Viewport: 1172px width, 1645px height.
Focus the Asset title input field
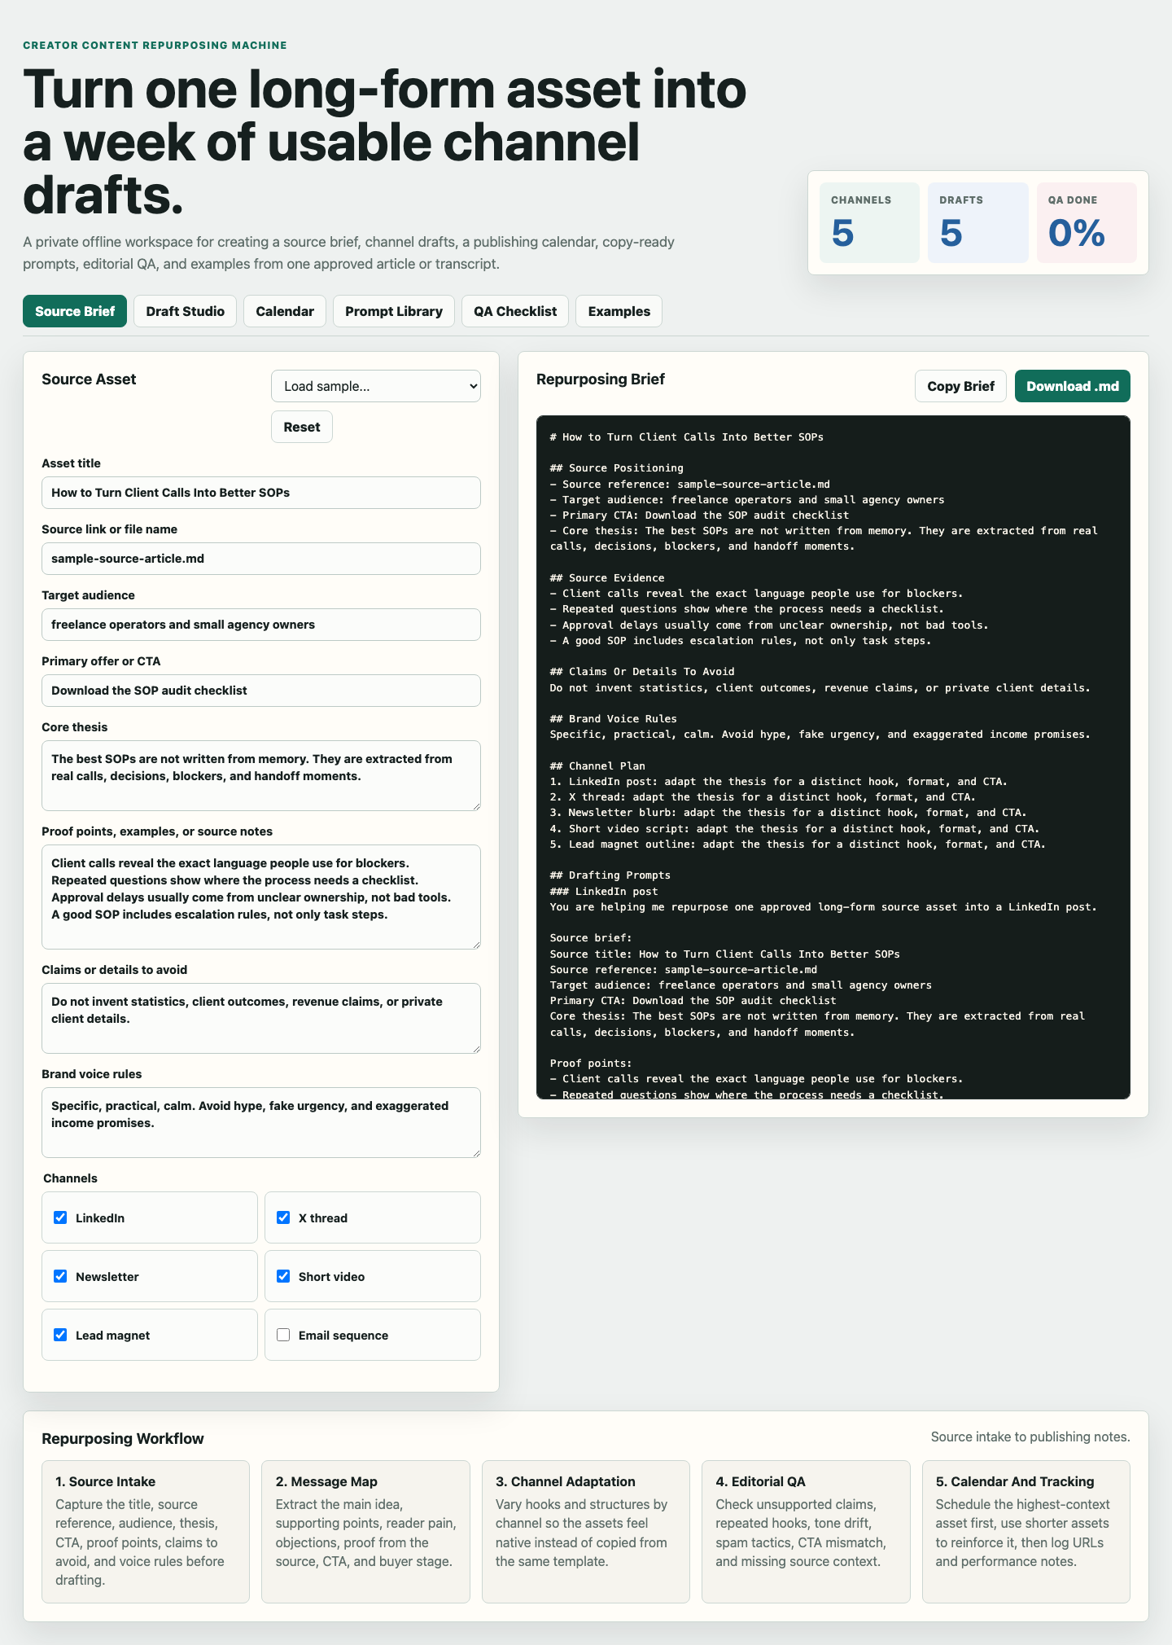pyautogui.click(x=261, y=493)
